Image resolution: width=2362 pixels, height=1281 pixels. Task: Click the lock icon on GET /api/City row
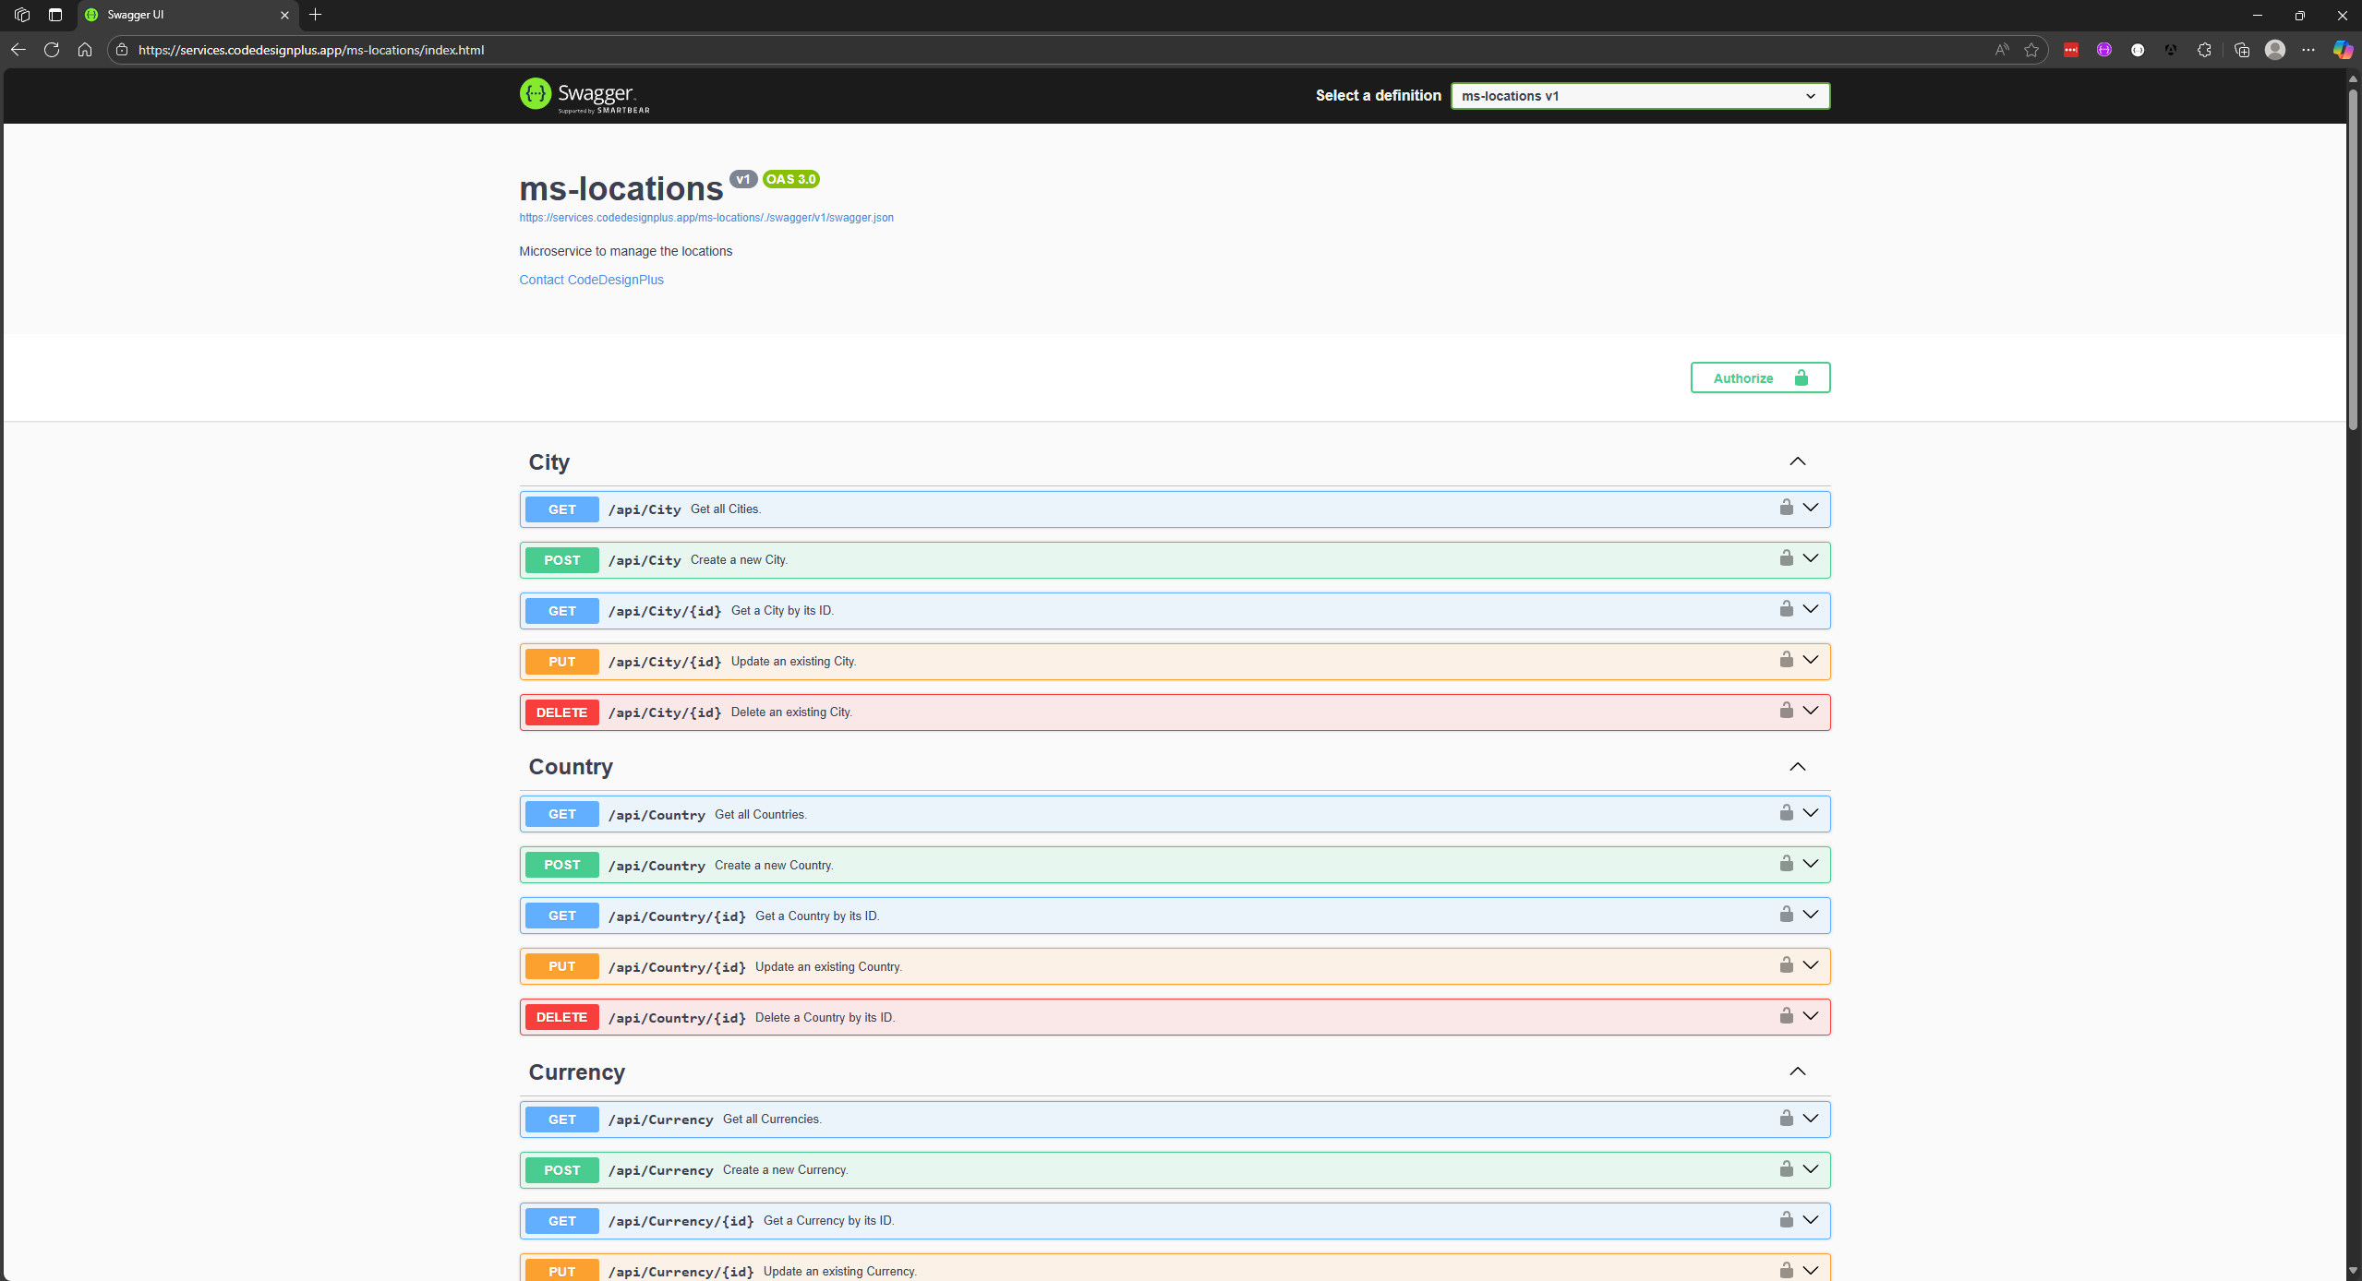(x=1786, y=508)
